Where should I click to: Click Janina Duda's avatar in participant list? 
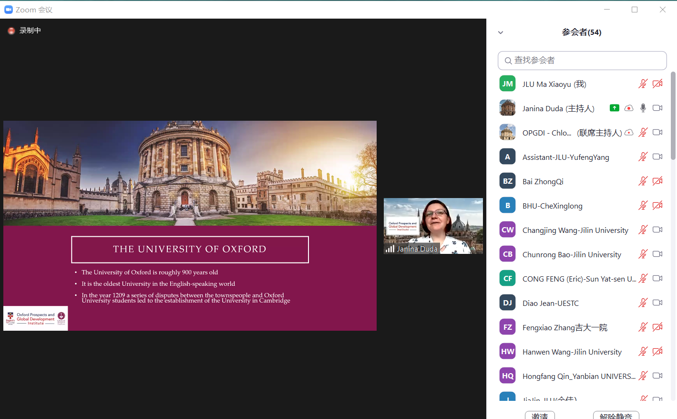click(507, 108)
